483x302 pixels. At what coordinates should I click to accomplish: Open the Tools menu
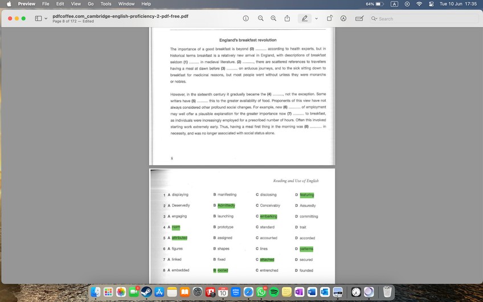[x=106, y=4]
